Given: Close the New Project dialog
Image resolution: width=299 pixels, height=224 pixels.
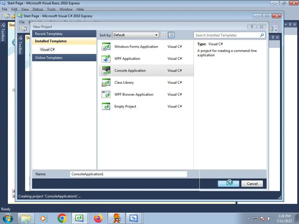Looking at the screenshot, I should [x=261, y=27].
